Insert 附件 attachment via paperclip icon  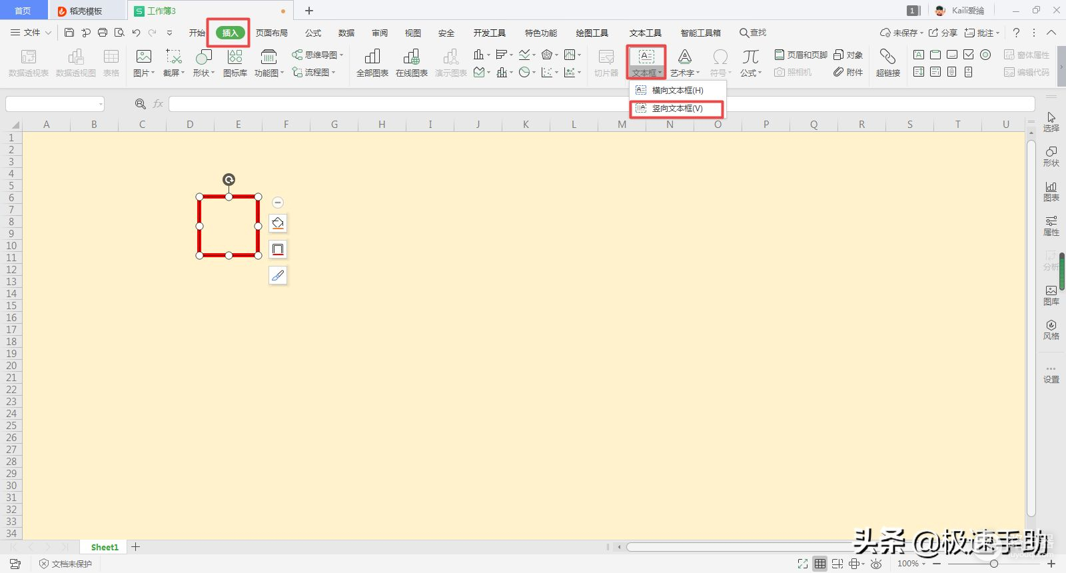pos(847,72)
